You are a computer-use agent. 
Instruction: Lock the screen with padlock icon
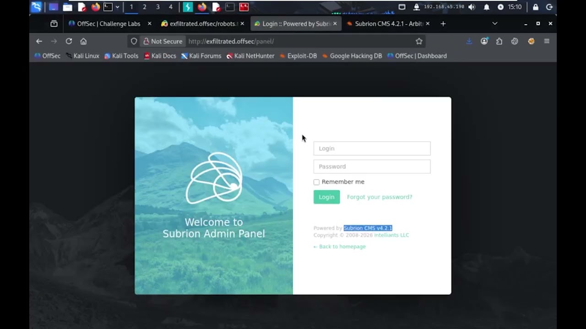pyautogui.click(x=536, y=7)
